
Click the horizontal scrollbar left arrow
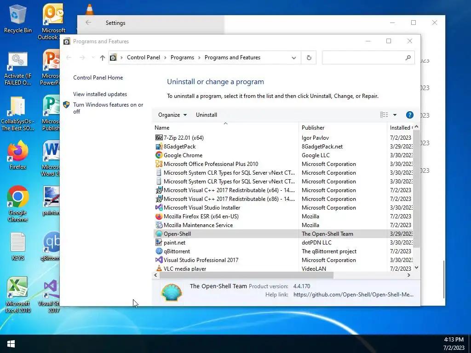tap(155, 275)
